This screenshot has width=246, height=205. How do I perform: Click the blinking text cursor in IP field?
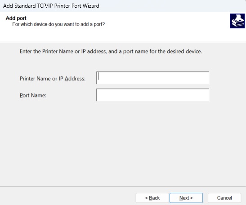tap(98, 77)
